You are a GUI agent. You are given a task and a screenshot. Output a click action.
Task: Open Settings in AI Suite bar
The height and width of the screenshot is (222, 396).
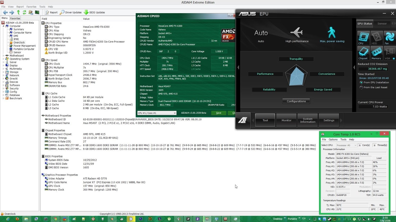pos(329,120)
